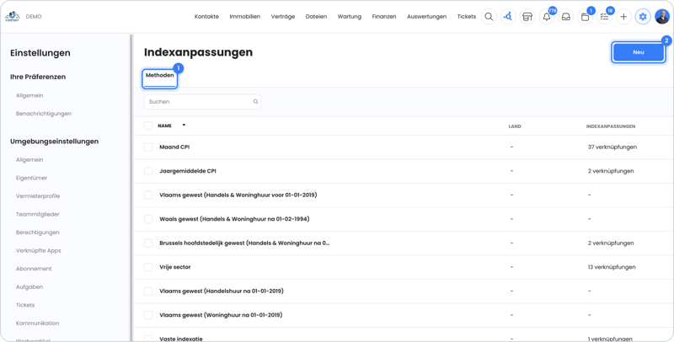Click 2 verknüpfungen for Brussels hoofdstedelijk gewest
The image size is (674, 342).
pyautogui.click(x=611, y=243)
